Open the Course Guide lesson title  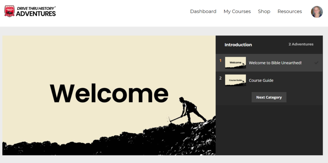click(x=261, y=81)
